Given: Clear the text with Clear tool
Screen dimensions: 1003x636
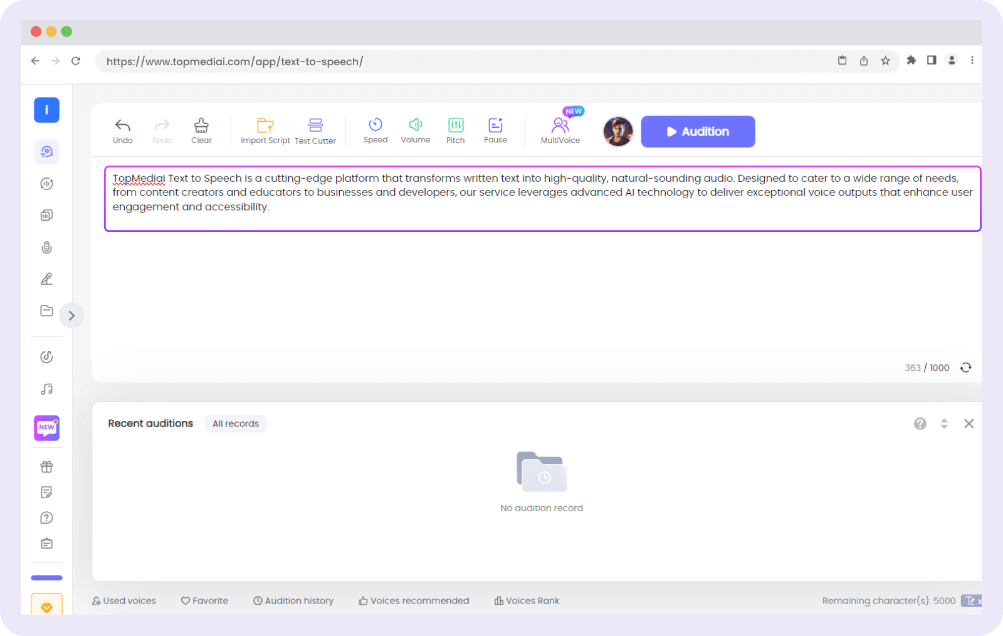Looking at the screenshot, I should [201, 130].
